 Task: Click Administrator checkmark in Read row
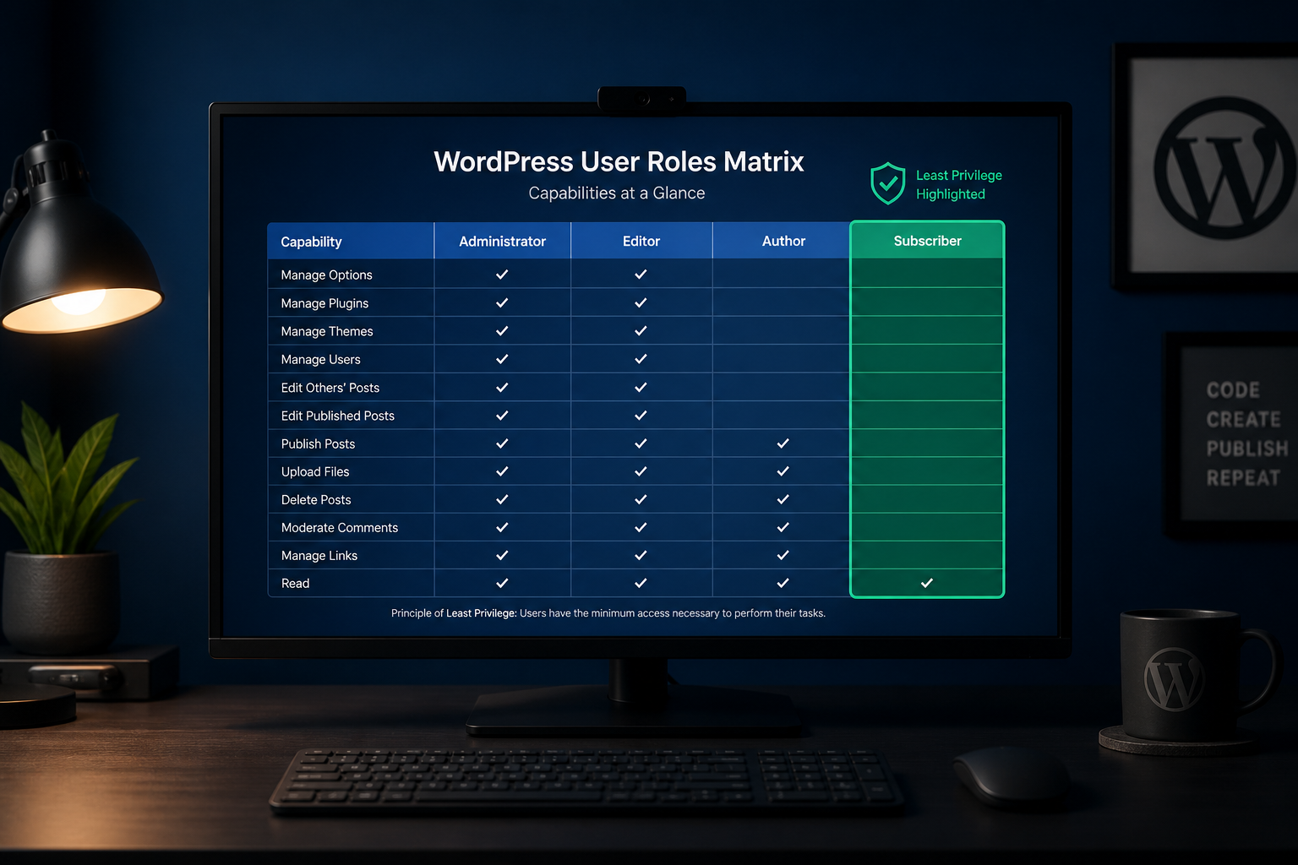pos(502,583)
